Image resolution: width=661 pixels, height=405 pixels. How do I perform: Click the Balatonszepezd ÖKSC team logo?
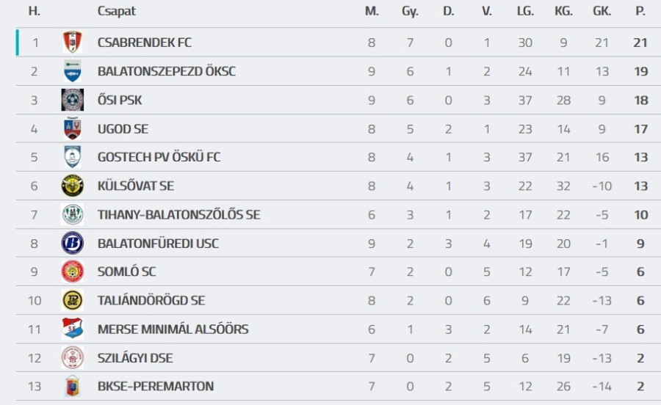pos(72,71)
